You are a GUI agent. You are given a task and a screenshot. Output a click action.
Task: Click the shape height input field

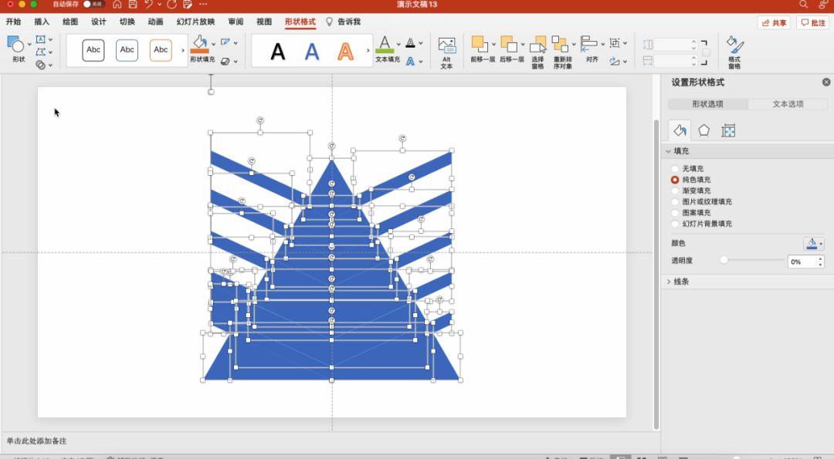click(673, 44)
